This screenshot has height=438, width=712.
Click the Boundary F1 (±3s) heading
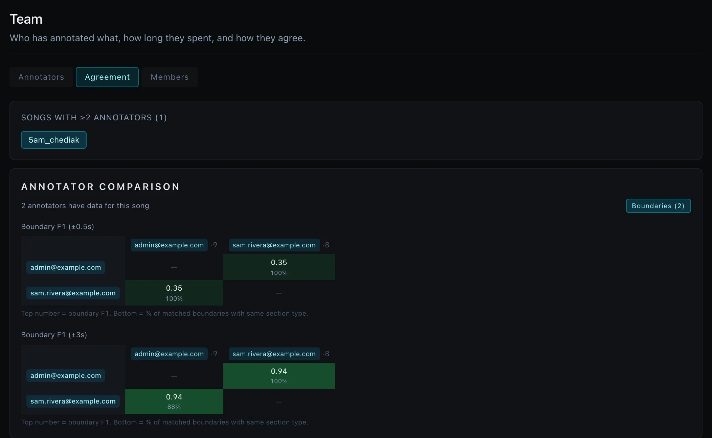point(54,335)
